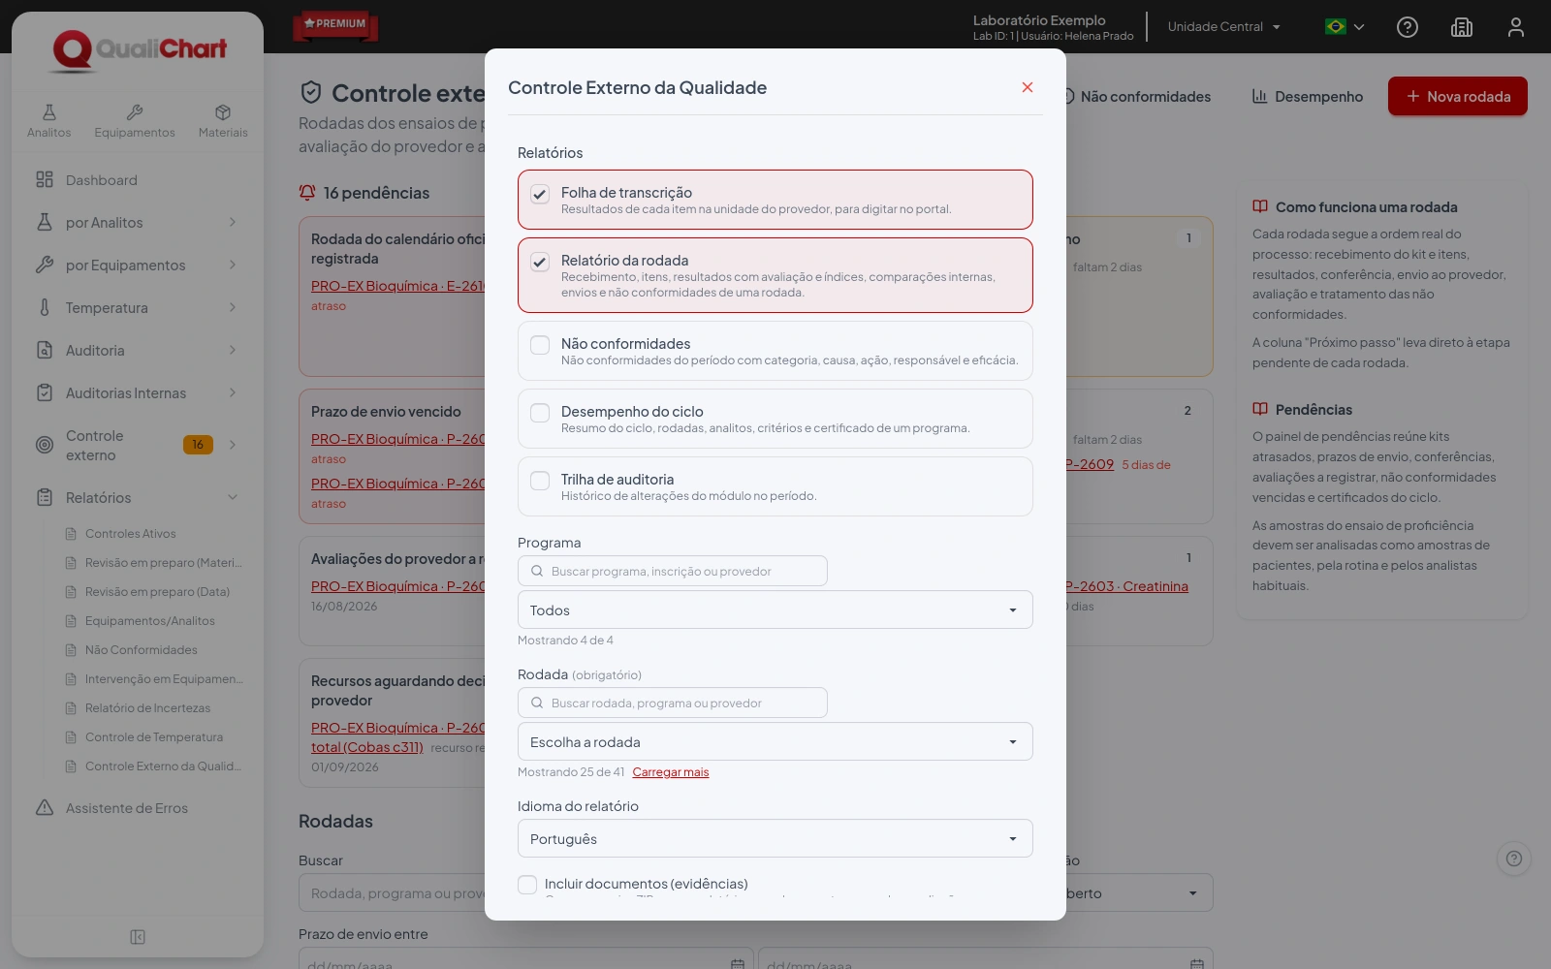The height and width of the screenshot is (969, 1551).
Task: Collapse sidebar using bottom panel icon
Action: click(x=138, y=937)
